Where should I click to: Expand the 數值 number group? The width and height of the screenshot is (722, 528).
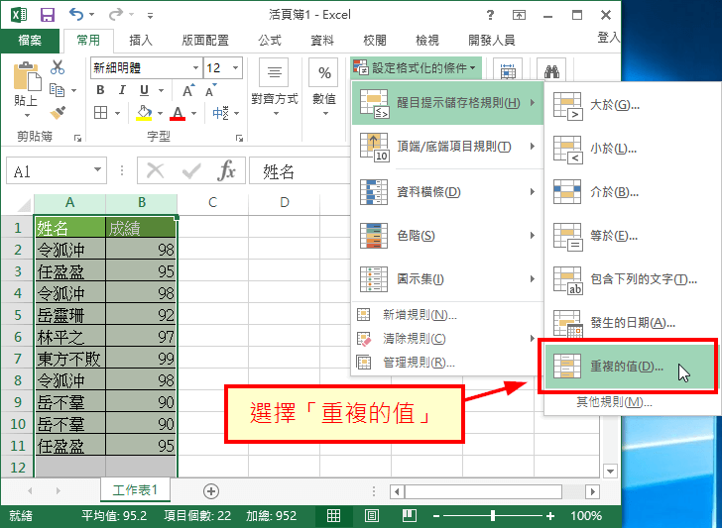324,87
